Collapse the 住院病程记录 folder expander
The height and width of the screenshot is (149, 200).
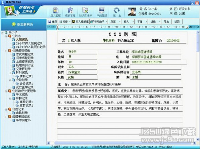(6, 51)
